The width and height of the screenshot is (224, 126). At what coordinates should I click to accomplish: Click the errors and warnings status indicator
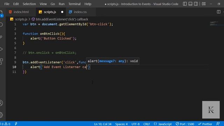pos(5,124)
